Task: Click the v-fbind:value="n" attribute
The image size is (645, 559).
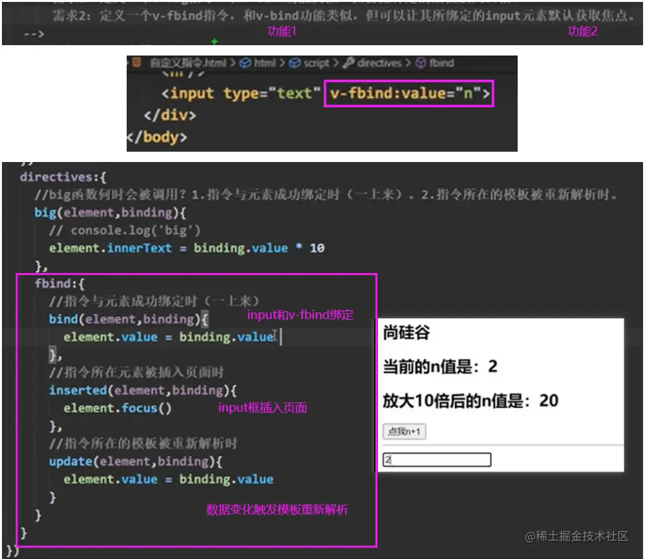Action: [x=409, y=94]
